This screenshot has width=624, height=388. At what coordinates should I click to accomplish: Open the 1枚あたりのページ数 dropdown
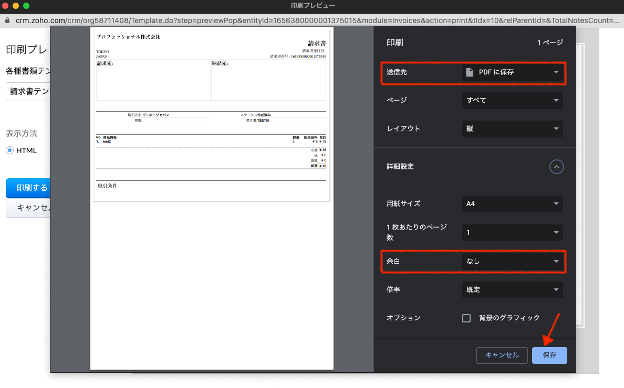tap(512, 232)
